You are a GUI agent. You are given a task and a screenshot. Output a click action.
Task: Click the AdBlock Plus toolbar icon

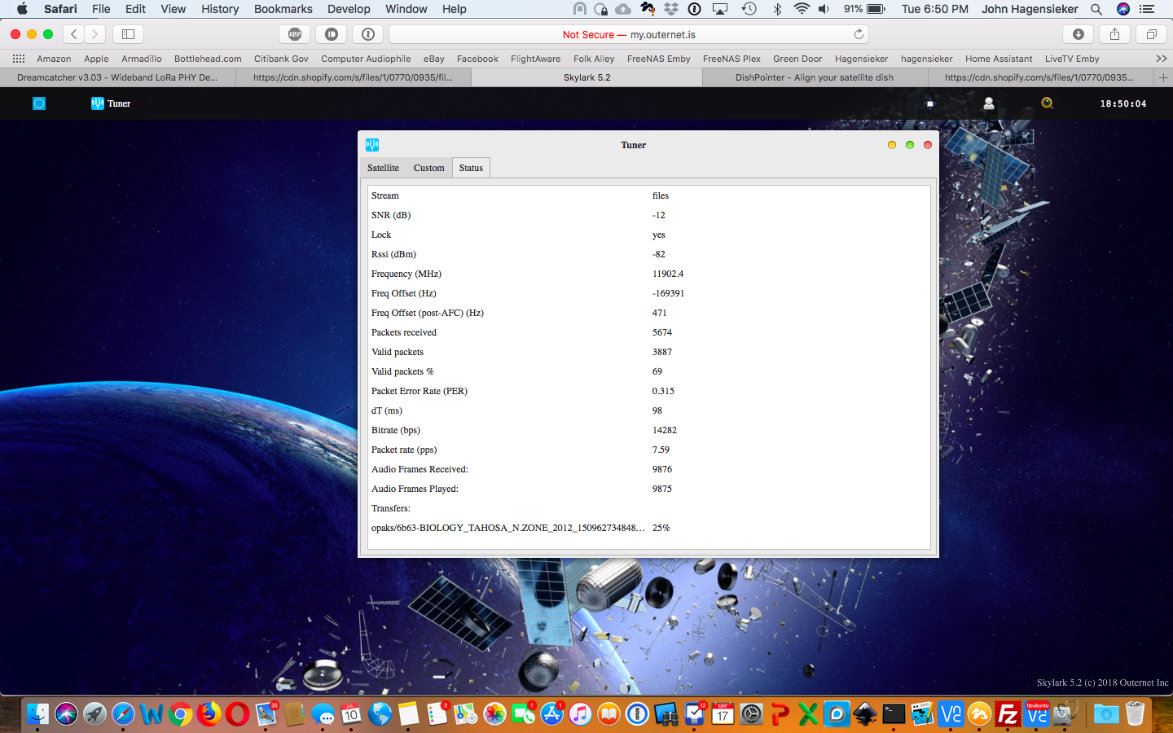click(295, 34)
